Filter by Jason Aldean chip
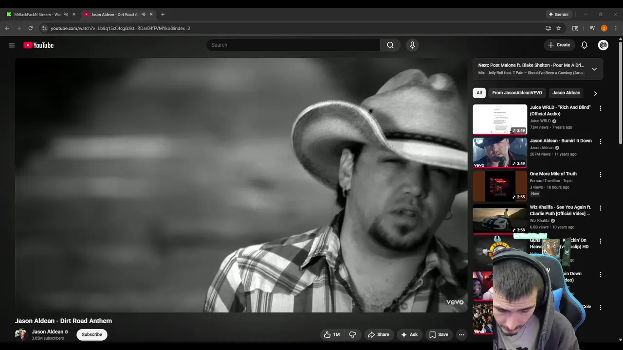This screenshot has width=623, height=350. tap(566, 93)
